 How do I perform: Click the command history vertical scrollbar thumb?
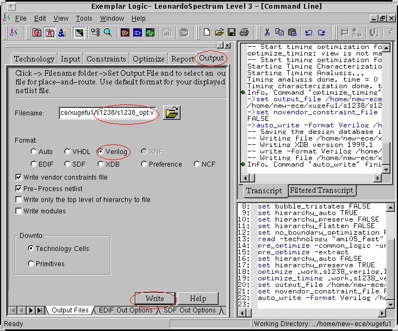[x=390, y=269]
